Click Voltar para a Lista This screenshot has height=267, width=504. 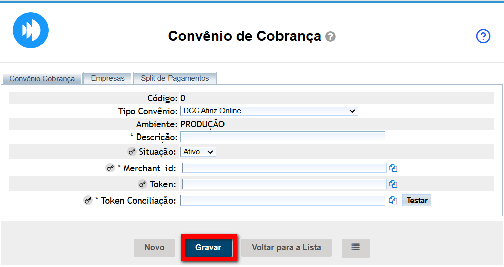286,248
